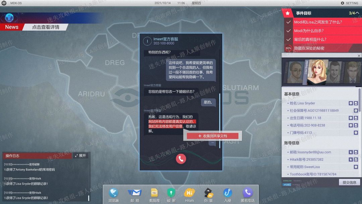Screen dimensions: 362x204
Task: Open the Hitalk chat app
Action: click(189, 195)
